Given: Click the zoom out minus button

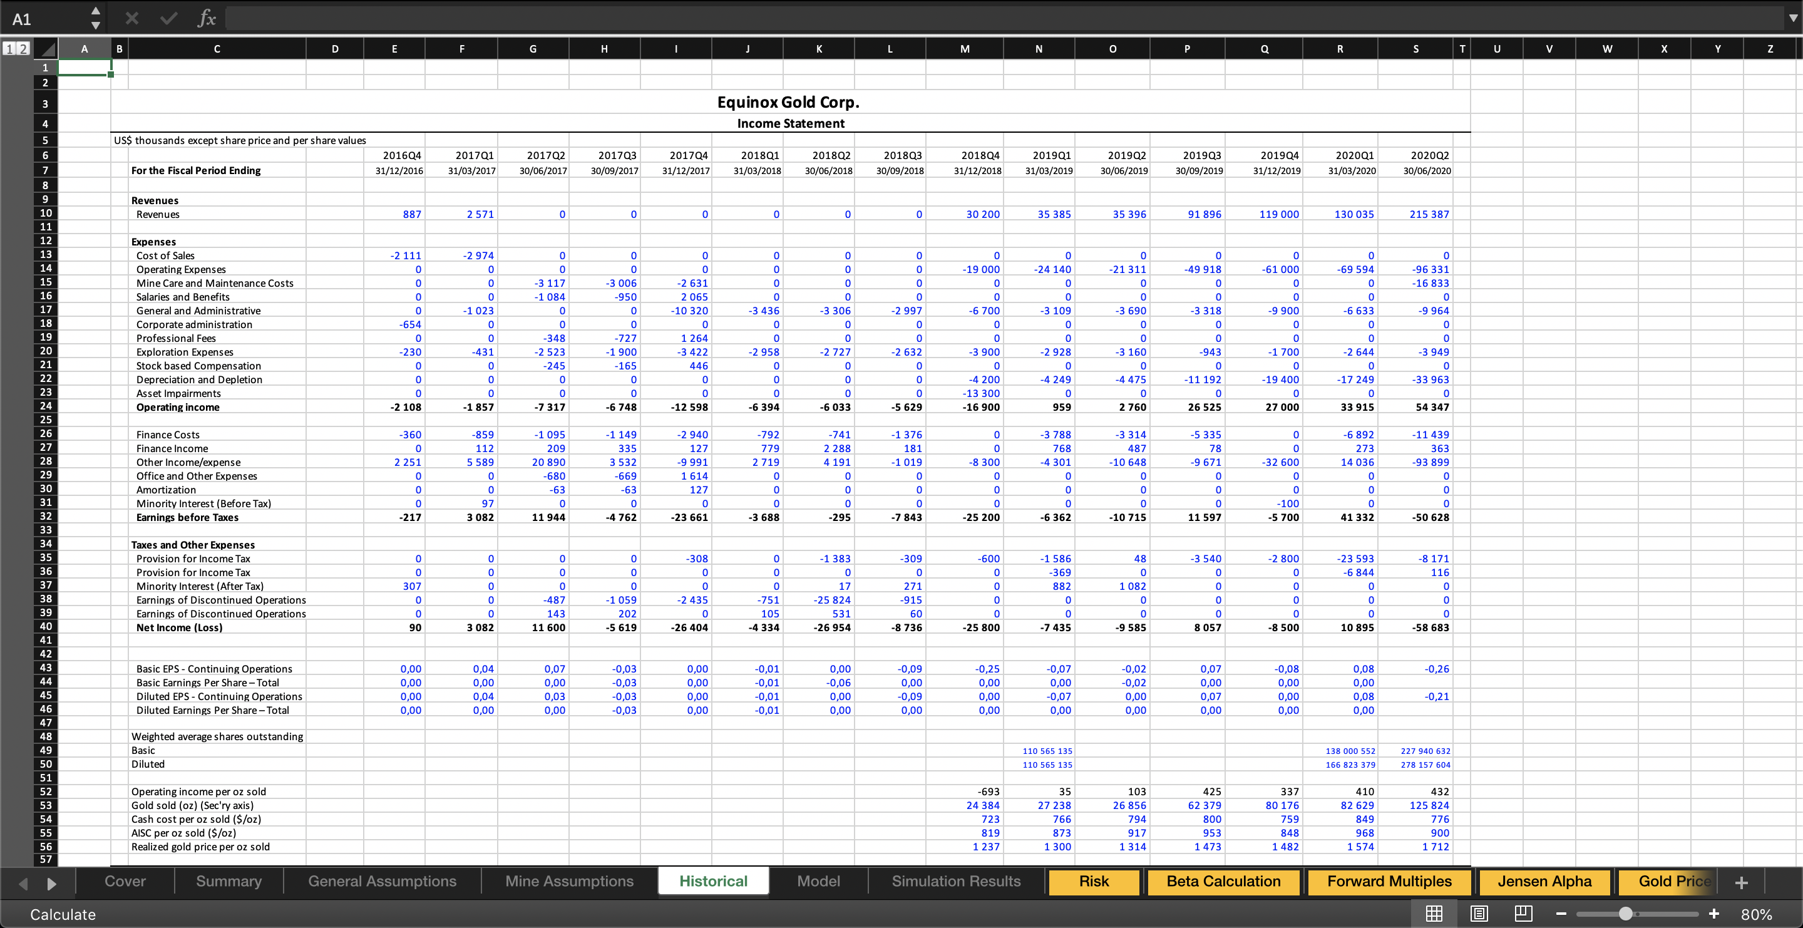Looking at the screenshot, I should pos(1561,914).
